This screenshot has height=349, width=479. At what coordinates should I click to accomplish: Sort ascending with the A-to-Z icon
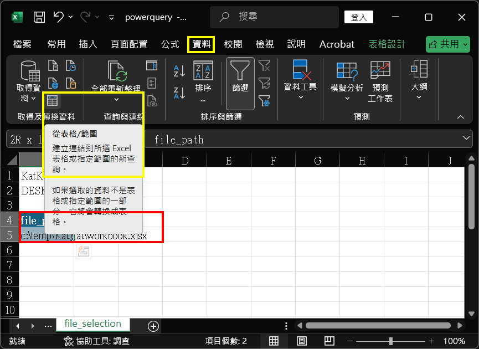point(179,70)
